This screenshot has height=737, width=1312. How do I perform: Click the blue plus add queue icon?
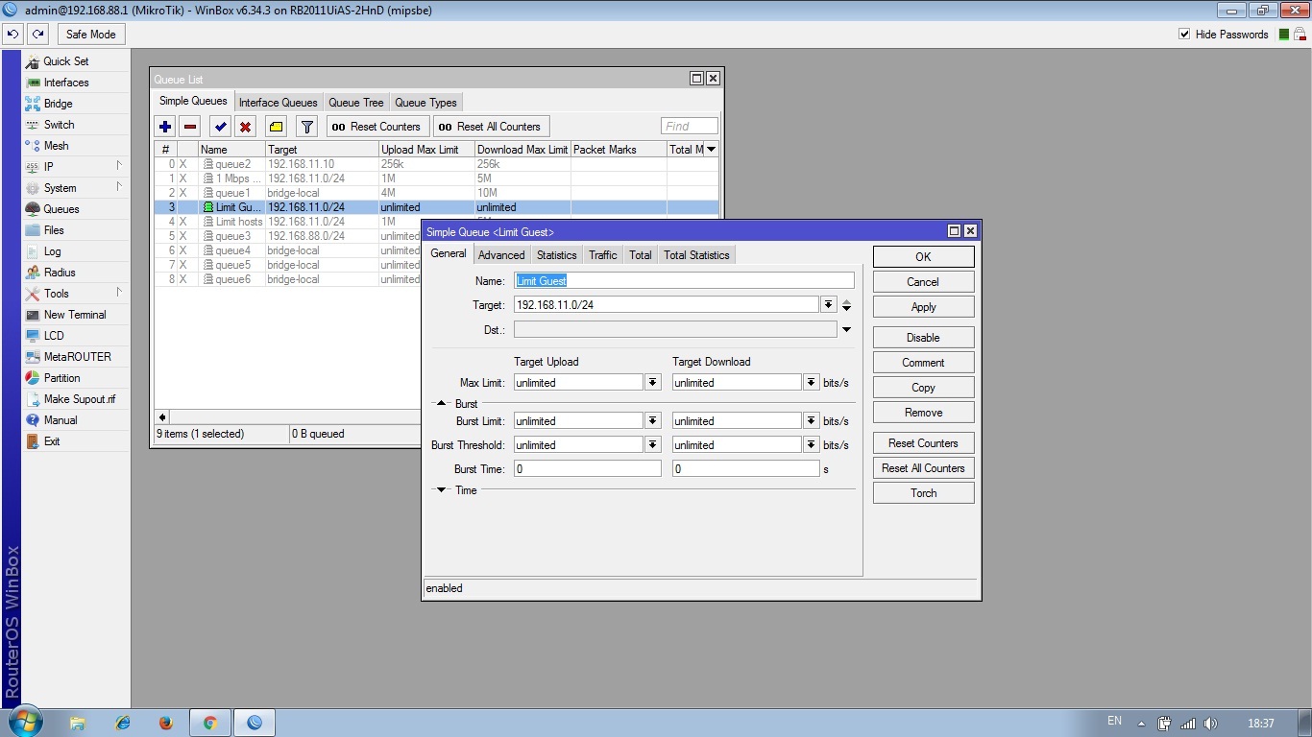point(165,127)
